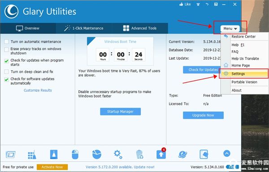This screenshot has width=269, height=172.
Task: Open the help question-mark icon in title bar
Action: pos(216,4)
